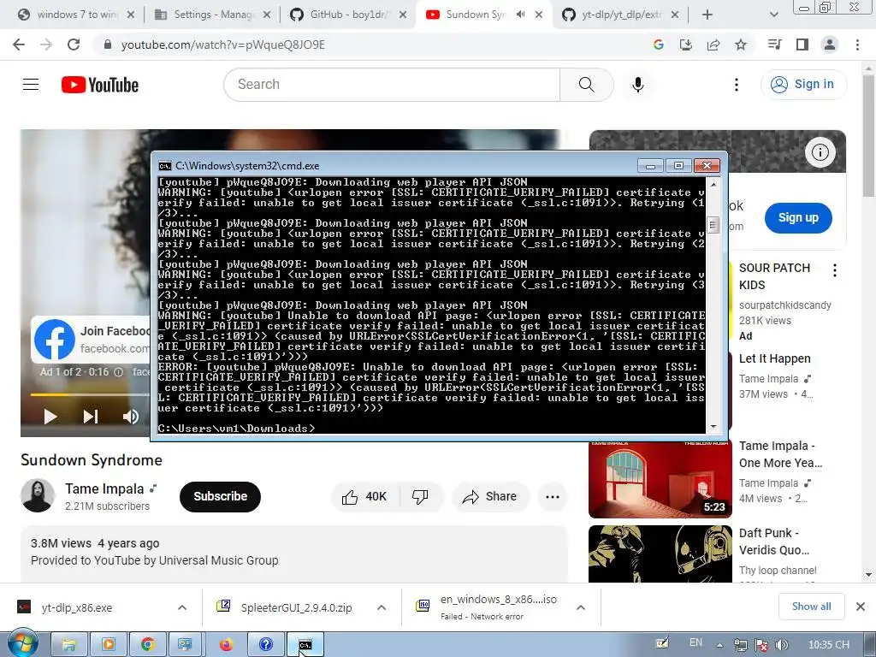
Task: Click the address bar URL
Action: [223, 44]
